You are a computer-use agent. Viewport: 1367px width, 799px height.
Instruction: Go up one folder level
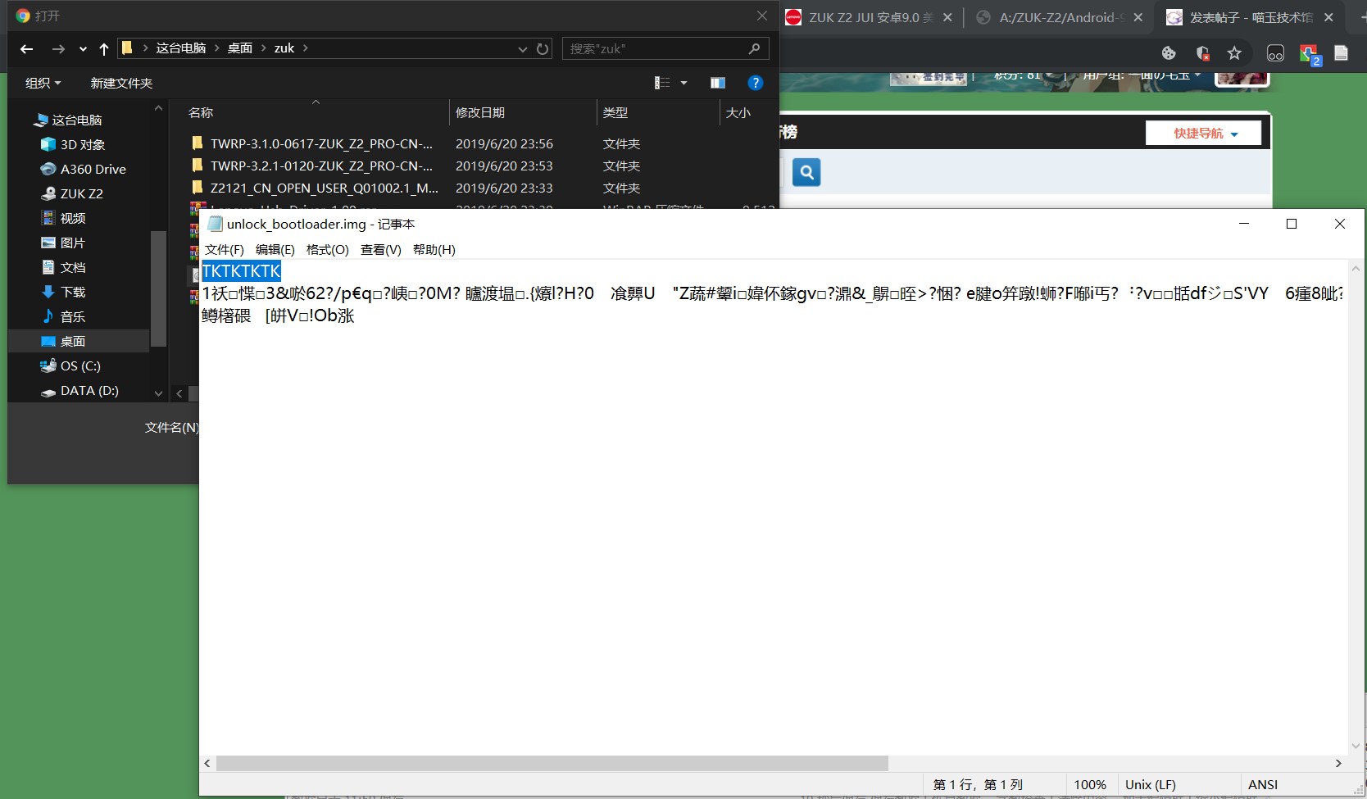tap(104, 49)
